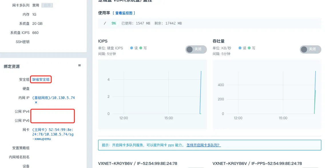
Task: Click the green 写 legend dot in IOPS
Action: (141, 48)
